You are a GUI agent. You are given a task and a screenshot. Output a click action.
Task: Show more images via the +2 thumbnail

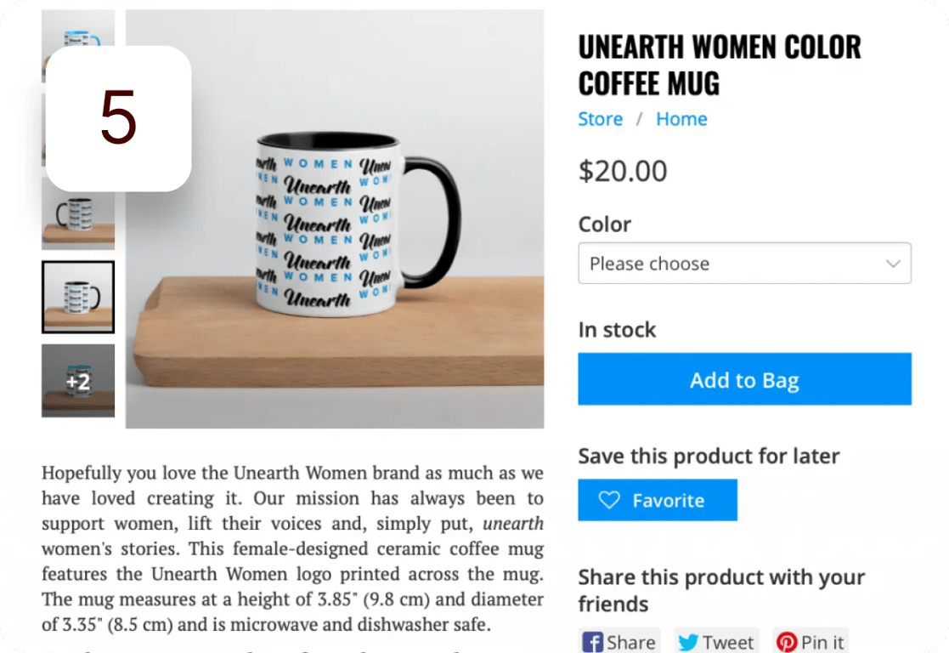pos(78,381)
